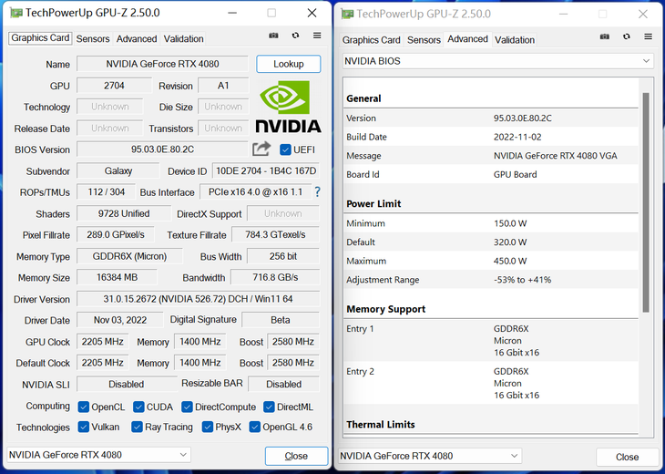
Task: Open the hamburger menu in right GPU-Z window
Action: [648, 36]
